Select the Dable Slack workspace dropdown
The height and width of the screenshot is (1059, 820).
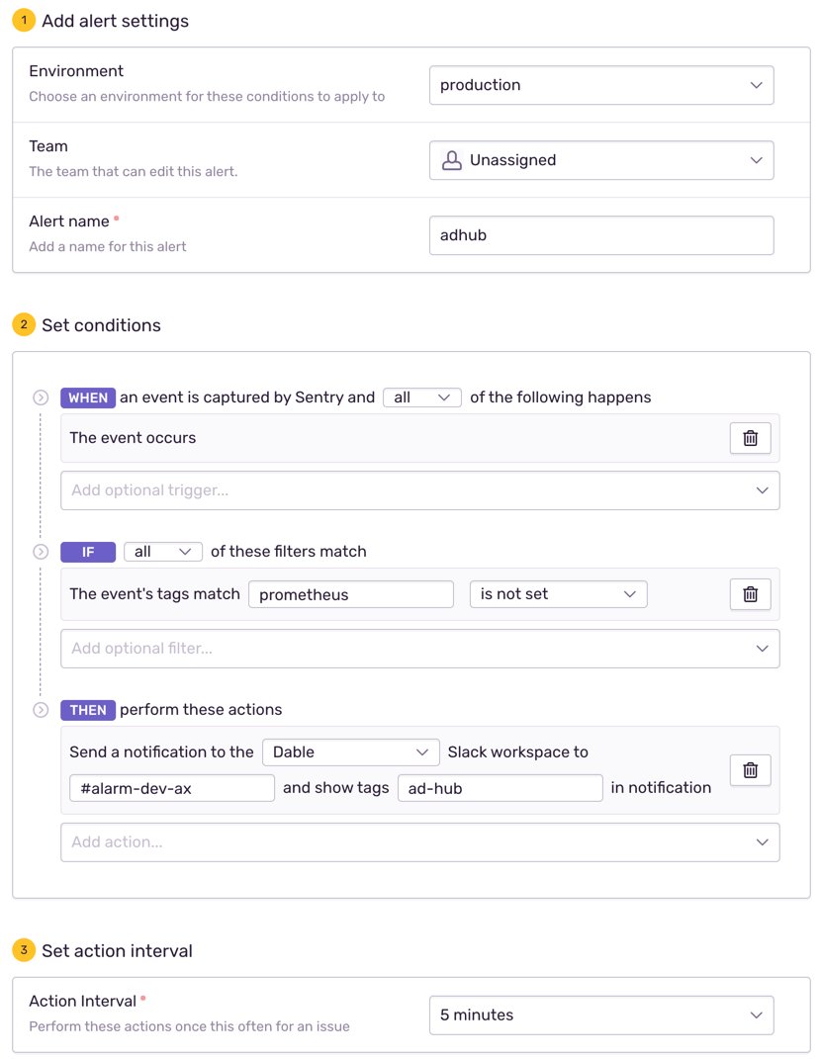pyautogui.click(x=350, y=752)
